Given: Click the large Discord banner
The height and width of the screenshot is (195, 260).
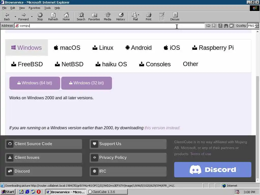Looking at the screenshot, I should point(213,170).
